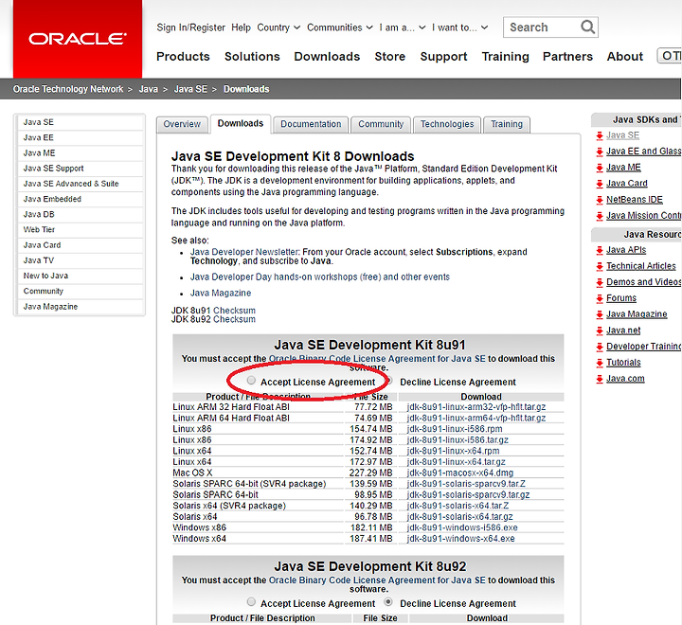
Task: Open the JDK 8u92 Checksum link
Action: (235, 320)
